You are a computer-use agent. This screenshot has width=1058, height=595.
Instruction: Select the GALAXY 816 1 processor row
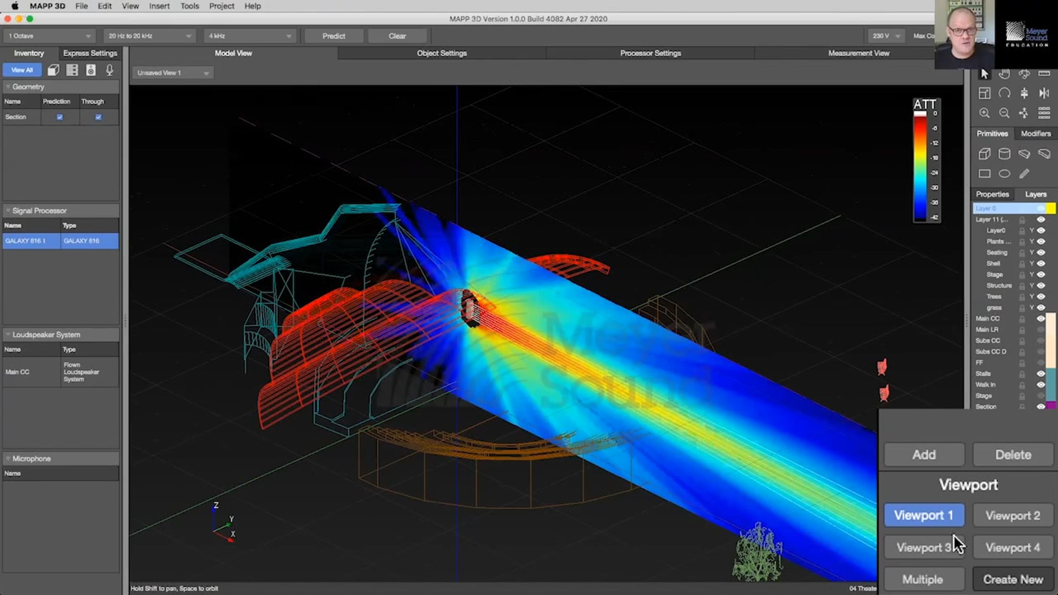pyautogui.click(x=60, y=241)
